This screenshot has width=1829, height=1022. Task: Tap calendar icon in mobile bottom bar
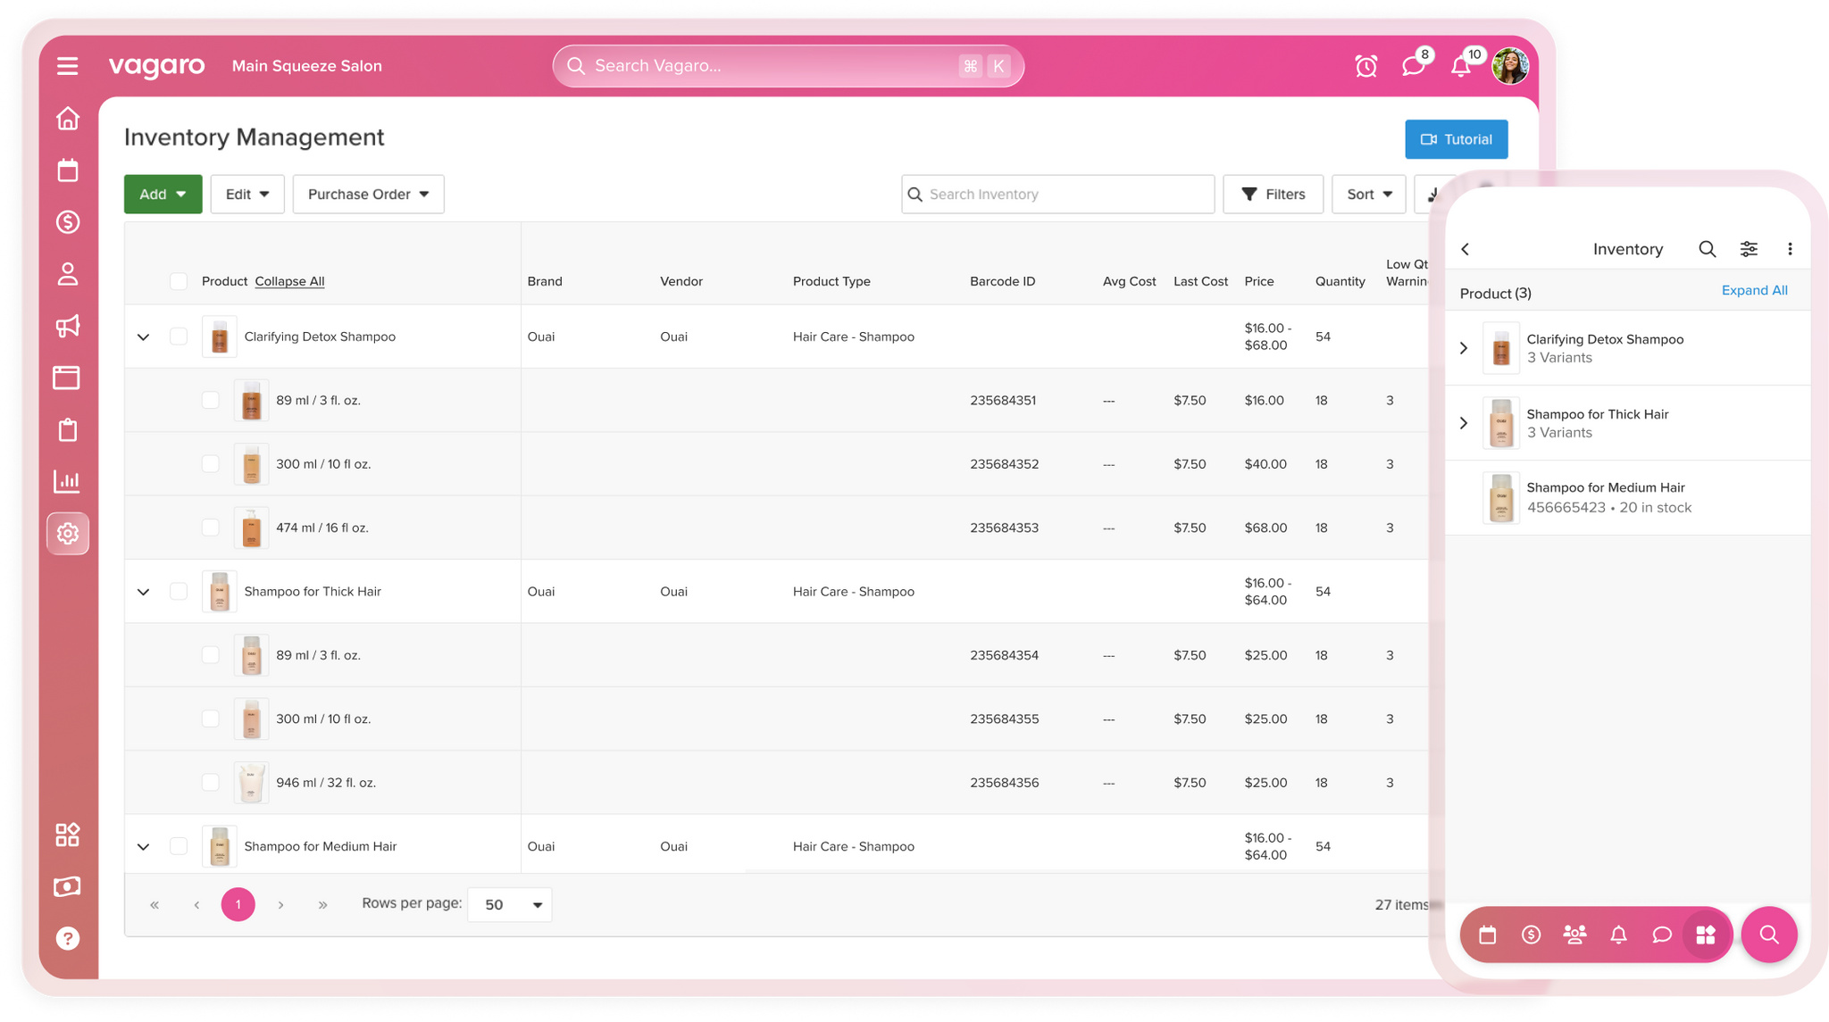coord(1488,935)
